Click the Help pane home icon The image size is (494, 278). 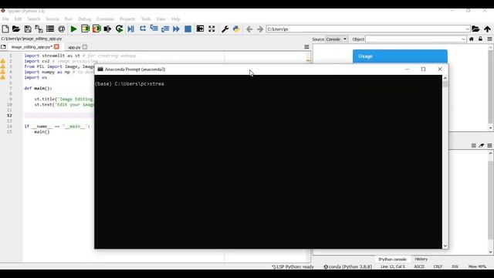click(x=472, y=39)
